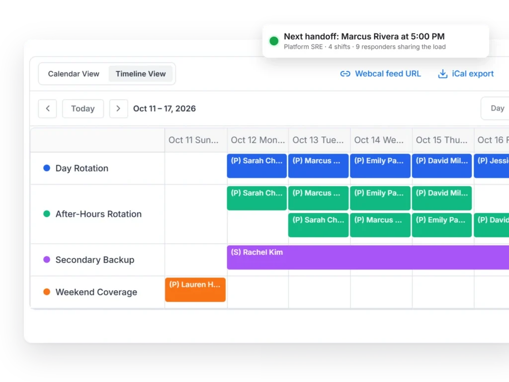Click the orange Weekend Coverage color dot
This screenshot has width=509, height=382.
(x=47, y=291)
